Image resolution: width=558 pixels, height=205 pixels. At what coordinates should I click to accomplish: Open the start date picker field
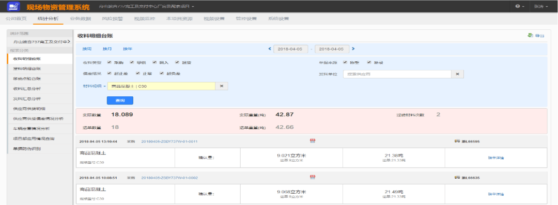[x=290, y=49]
